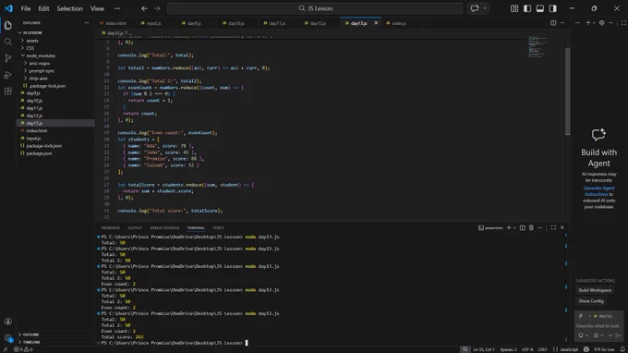Toggle the secondary side bar visibility
The height and width of the screenshot is (353, 628).
pyautogui.click(x=552, y=8)
